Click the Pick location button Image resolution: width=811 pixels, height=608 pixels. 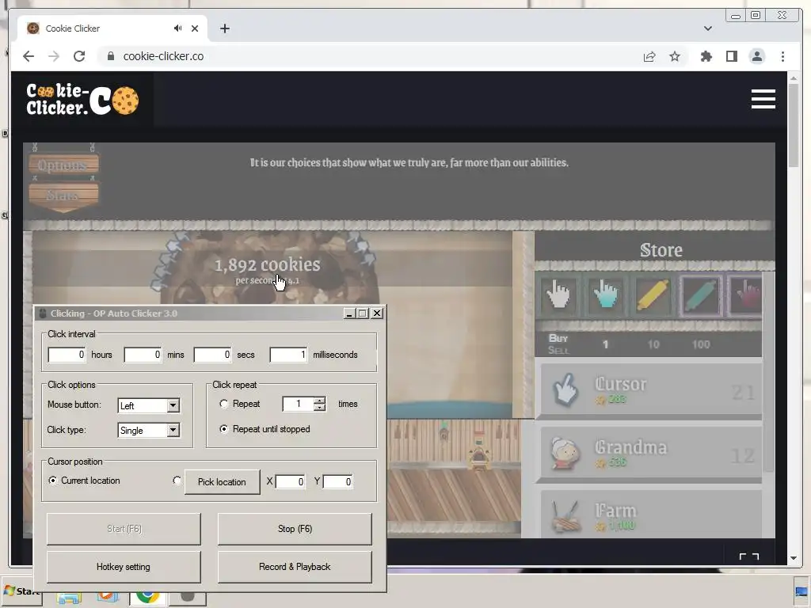tap(222, 482)
